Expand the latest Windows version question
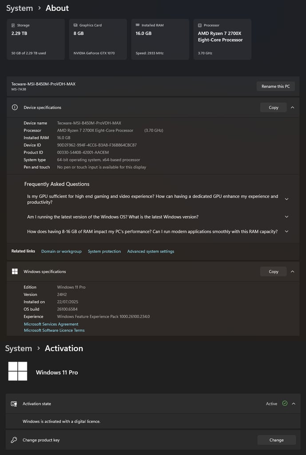The width and height of the screenshot is (306, 455). pos(286,217)
